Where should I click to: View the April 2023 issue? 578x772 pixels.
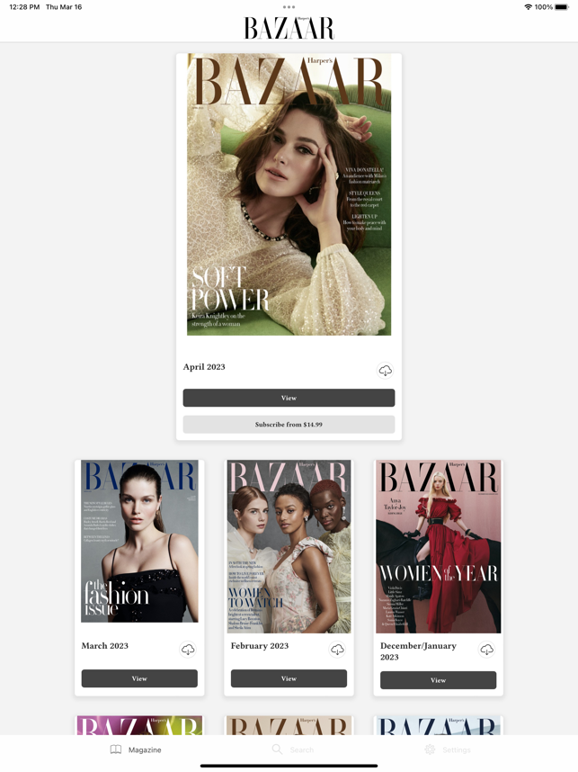(x=289, y=398)
